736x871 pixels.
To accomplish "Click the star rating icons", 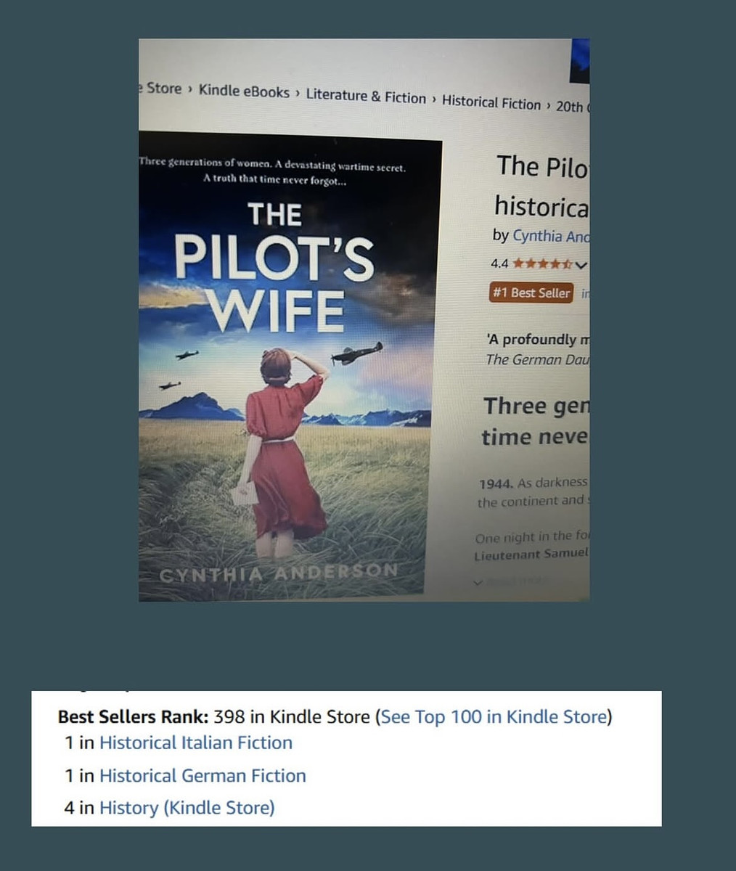I will pos(543,264).
